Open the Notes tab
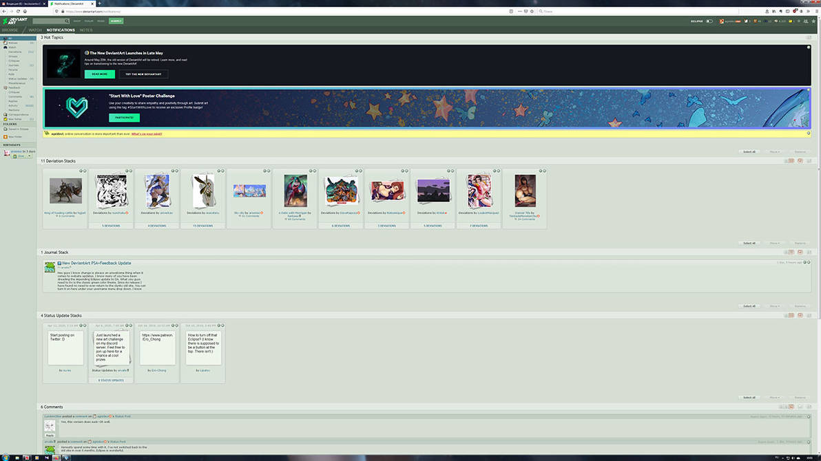Image resolution: width=821 pixels, height=461 pixels. pyautogui.click(x=86, y=30)
